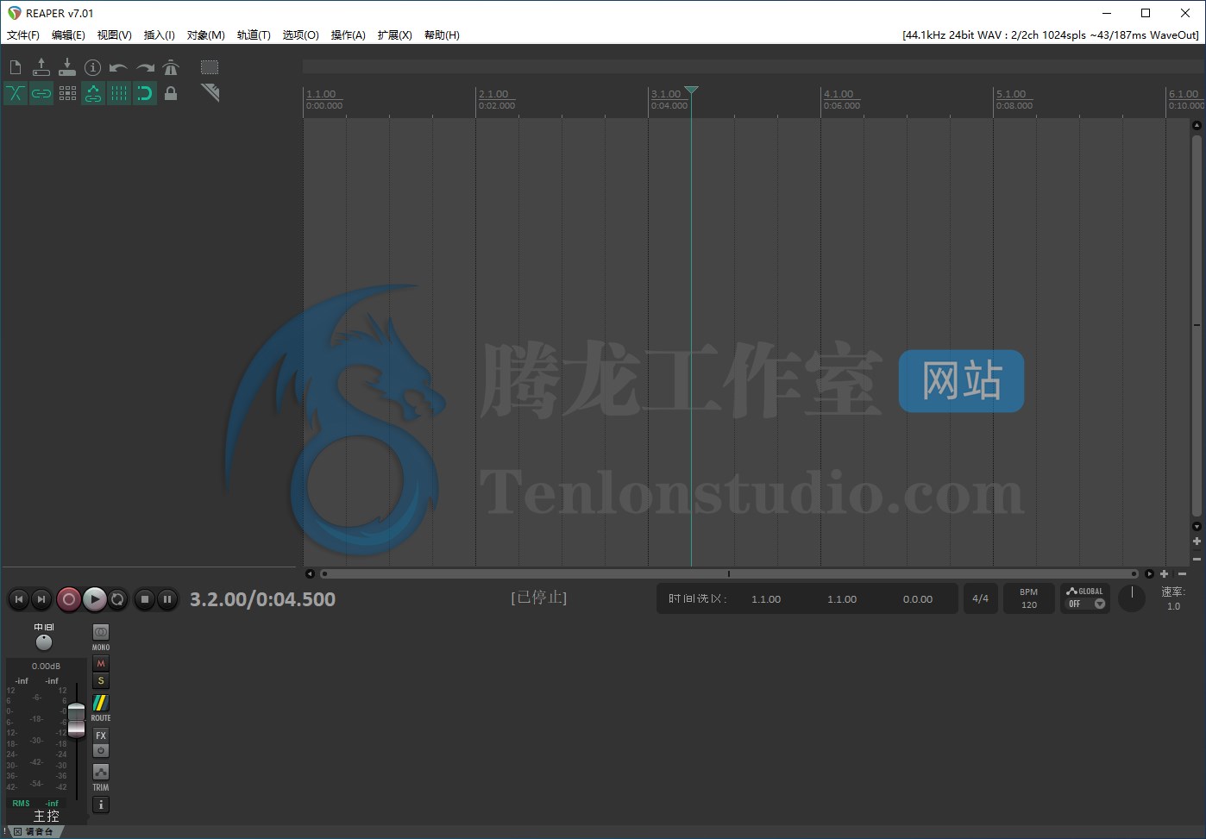
Task: Open the 轨道(T) menu
Action: [x=254, y=35]
